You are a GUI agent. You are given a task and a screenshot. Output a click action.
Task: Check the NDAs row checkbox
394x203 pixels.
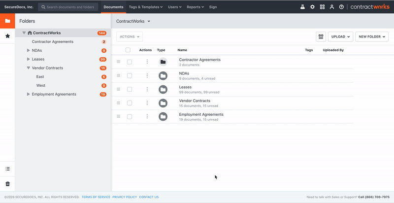130,75
